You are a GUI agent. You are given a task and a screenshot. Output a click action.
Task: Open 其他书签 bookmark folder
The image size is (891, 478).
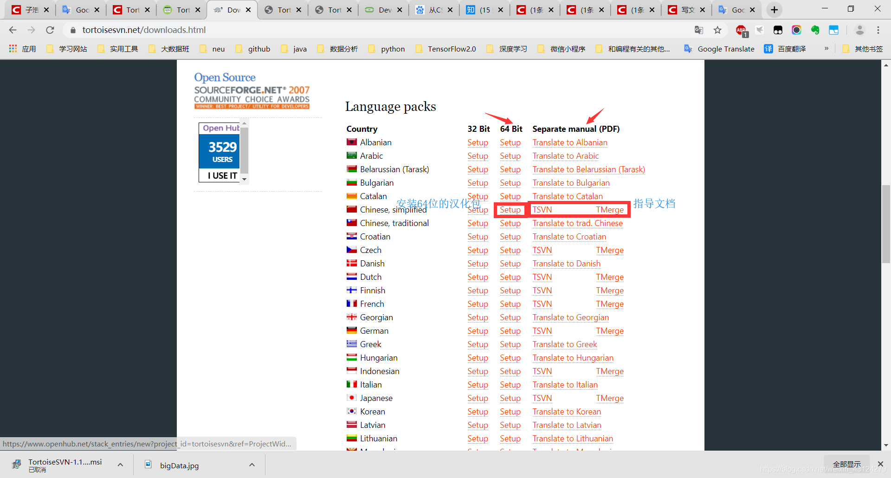[863, 49]
